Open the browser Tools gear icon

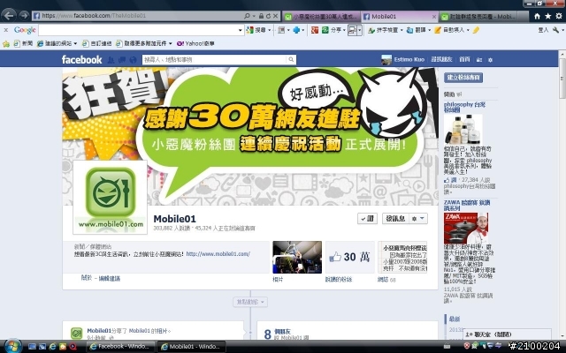(x=559, y=16)
